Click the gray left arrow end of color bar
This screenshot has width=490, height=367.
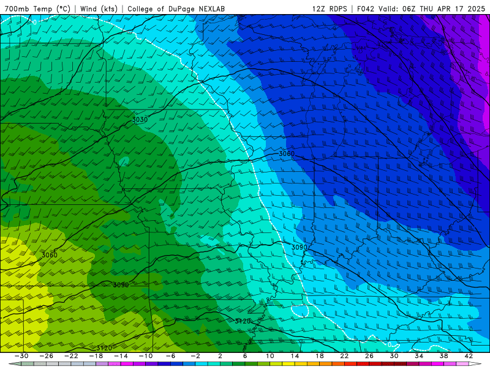tap(15, 364)
